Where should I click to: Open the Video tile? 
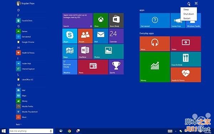coord(185,44)
